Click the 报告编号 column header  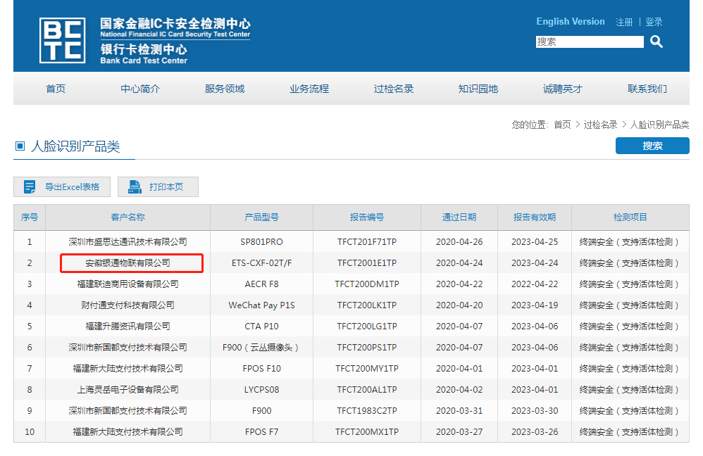[367, 217]
